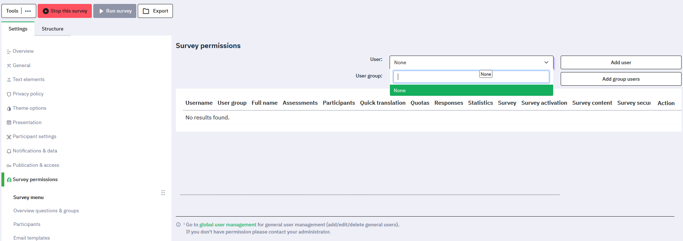Click the Quotas column header

pos(420,103)
